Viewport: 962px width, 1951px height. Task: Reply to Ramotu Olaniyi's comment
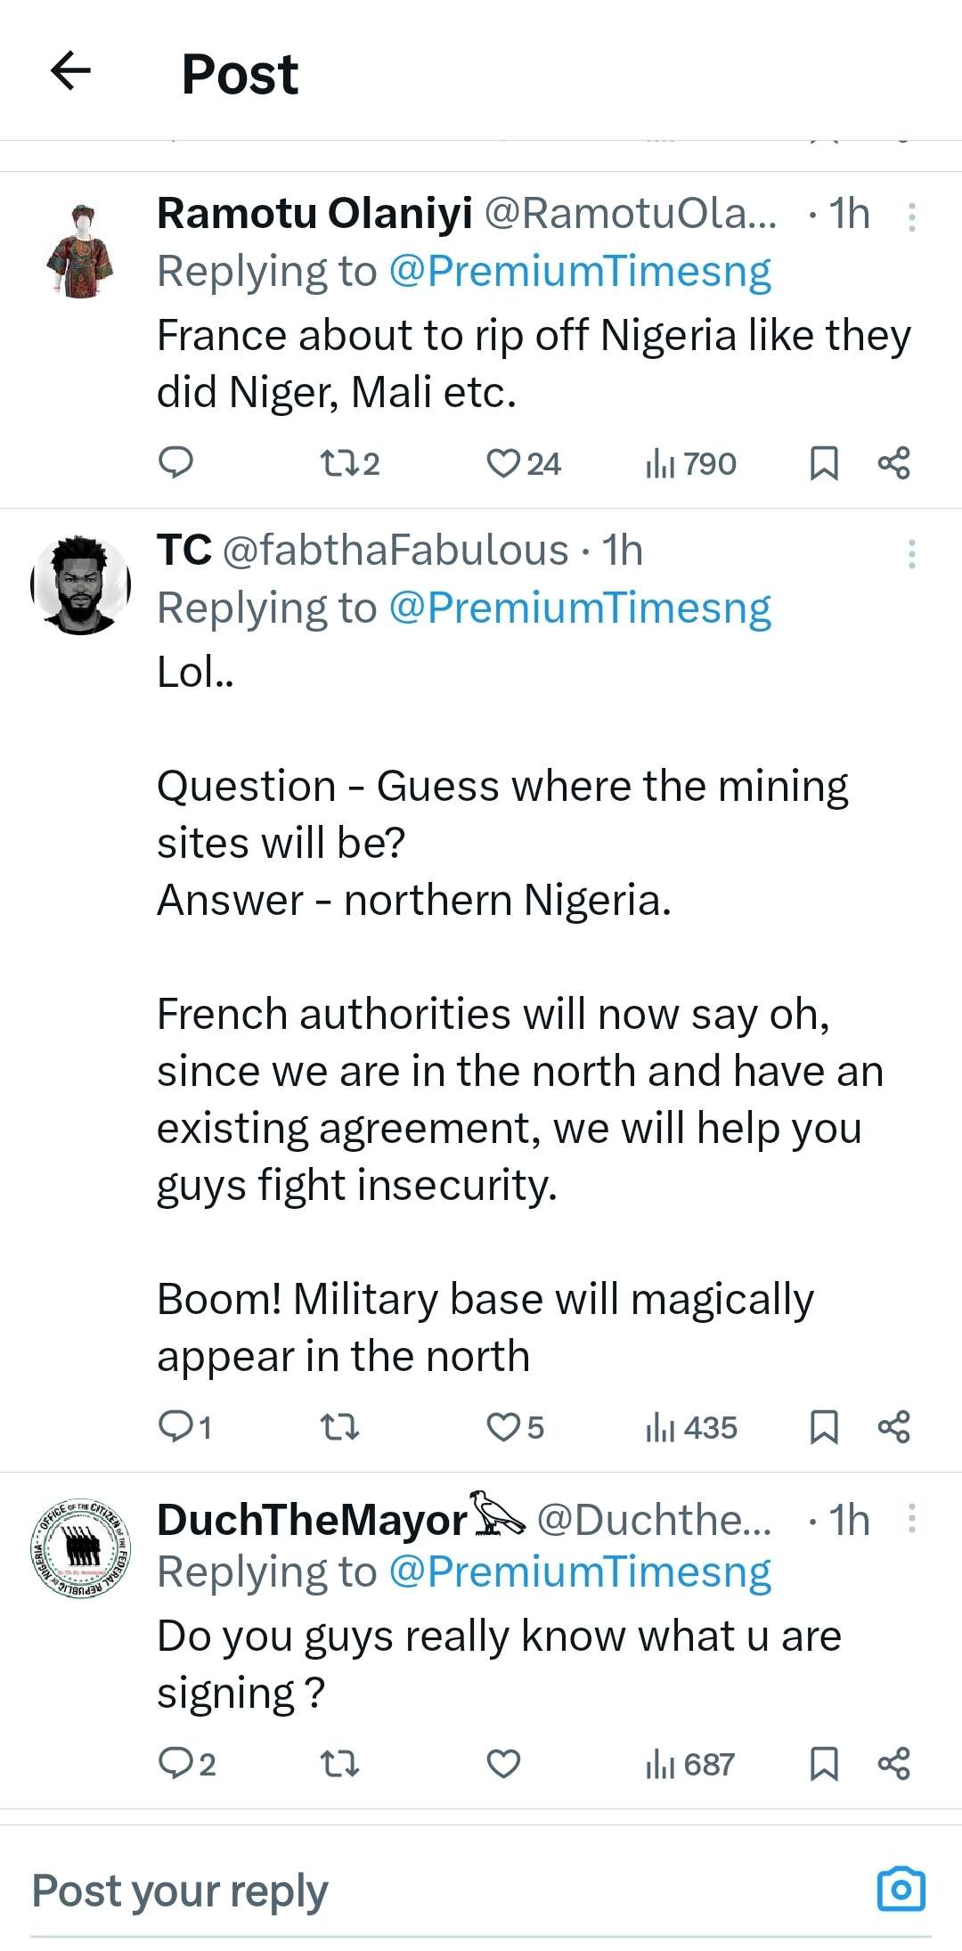175,463
